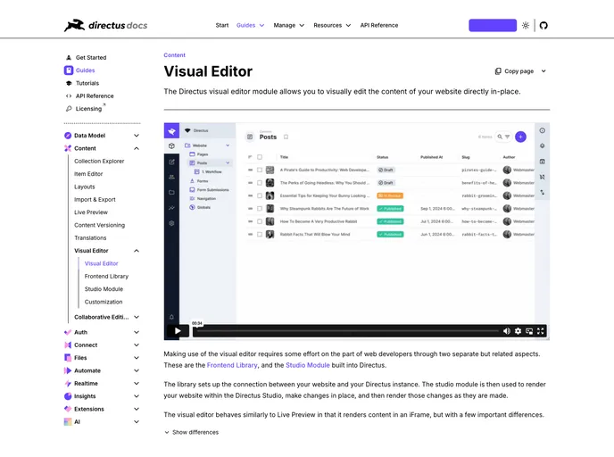Open the Start menu item
Image resolution: width=614 pixels, height=457 pixels.
tap(222, 26)
